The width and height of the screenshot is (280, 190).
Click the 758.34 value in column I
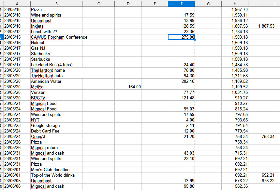[x=262, y=136]
